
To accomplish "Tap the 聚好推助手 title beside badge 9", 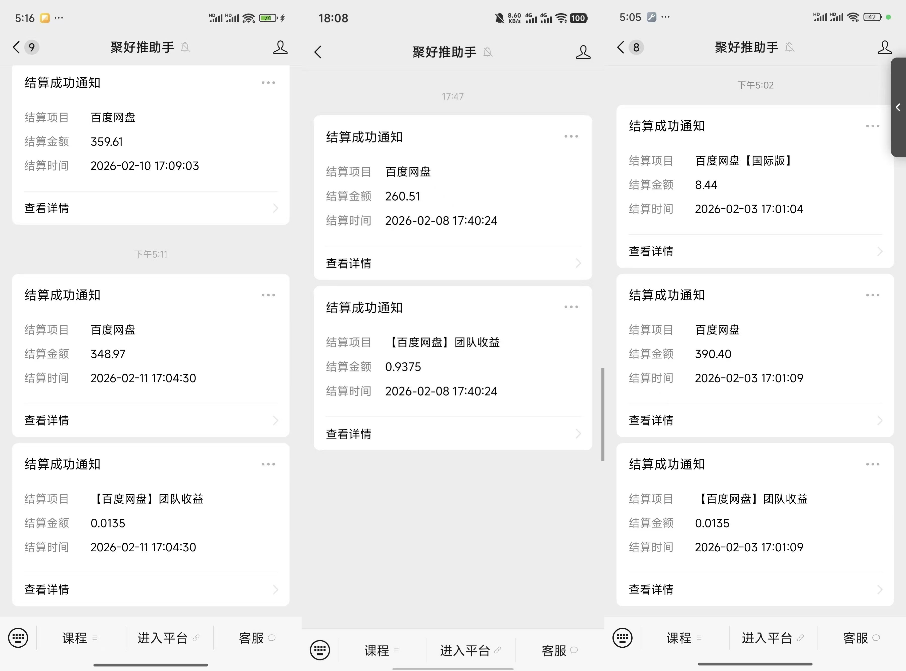I will coord(142,47).
